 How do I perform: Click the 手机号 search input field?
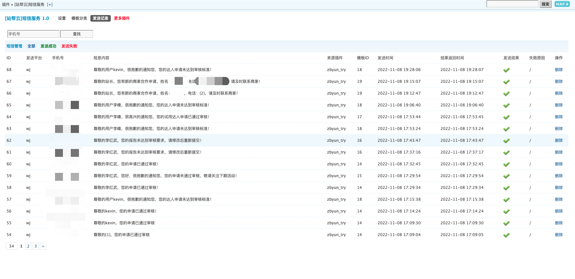pos(33,34)
